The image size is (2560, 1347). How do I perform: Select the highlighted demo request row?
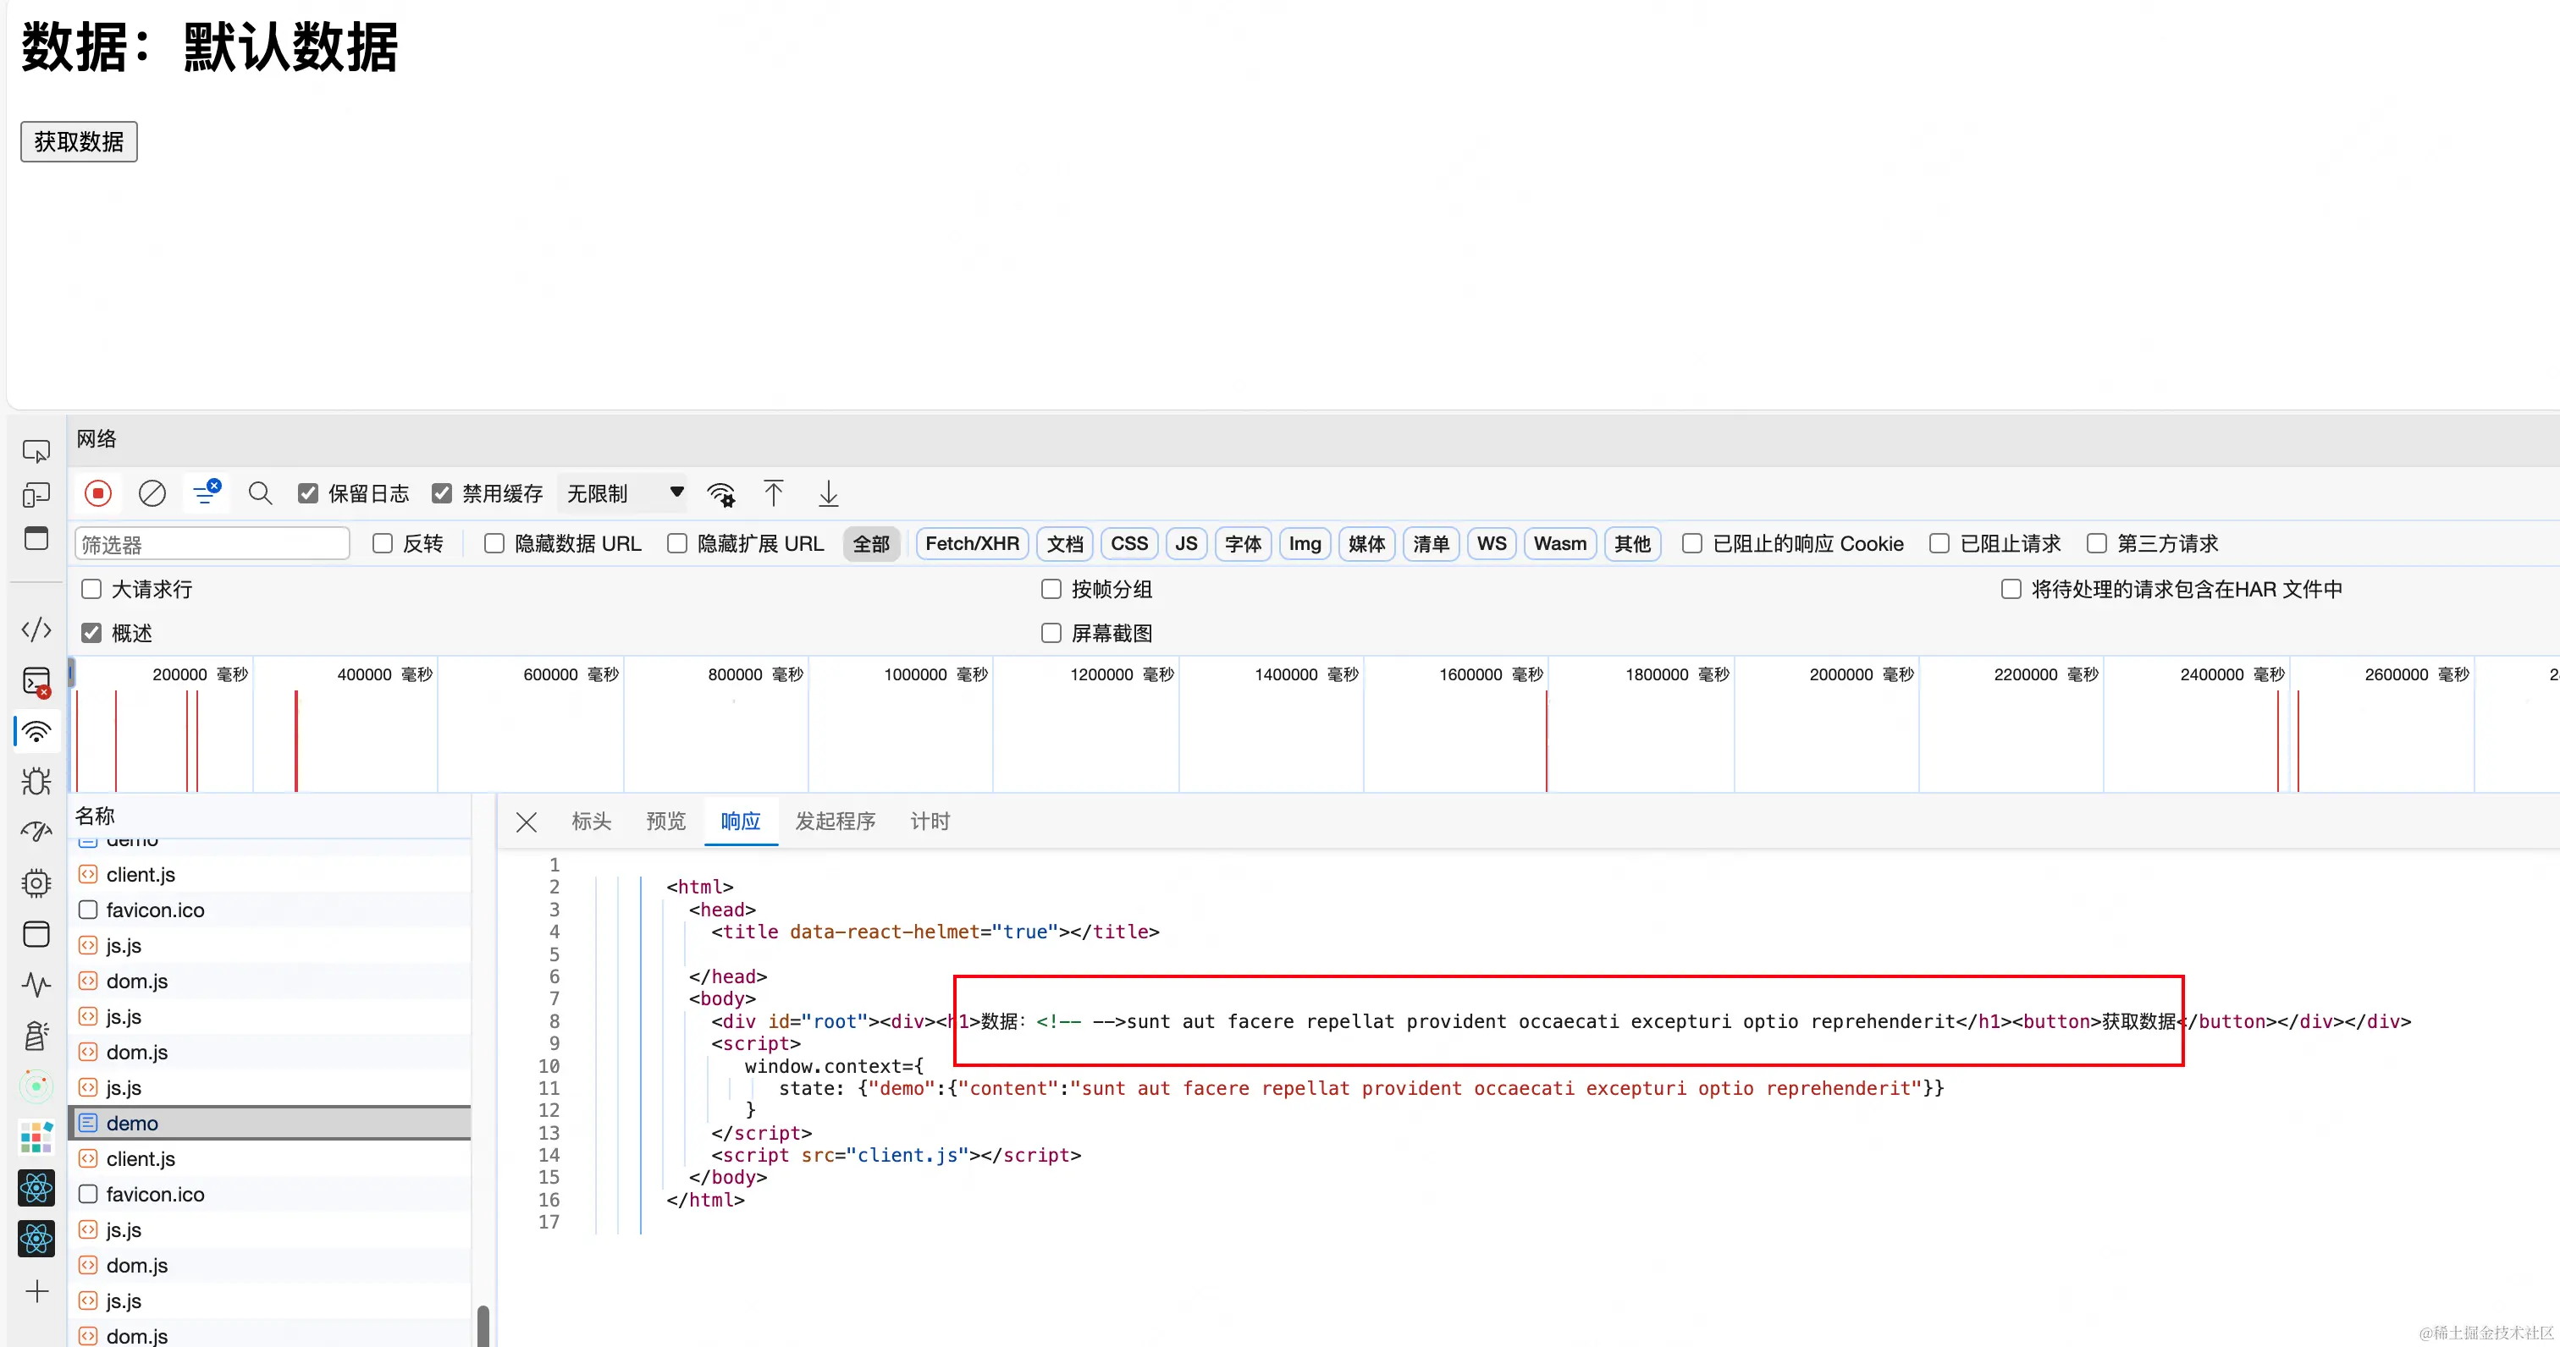tap(270, 1123)
